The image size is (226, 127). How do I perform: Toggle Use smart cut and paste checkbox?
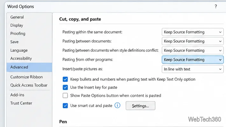point(65,106)
